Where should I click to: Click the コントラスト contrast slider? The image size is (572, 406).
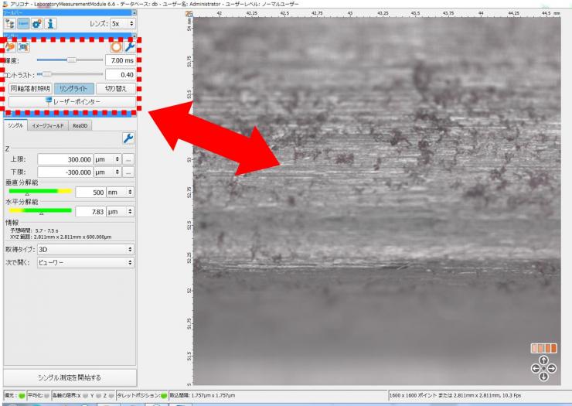point(70,74)
